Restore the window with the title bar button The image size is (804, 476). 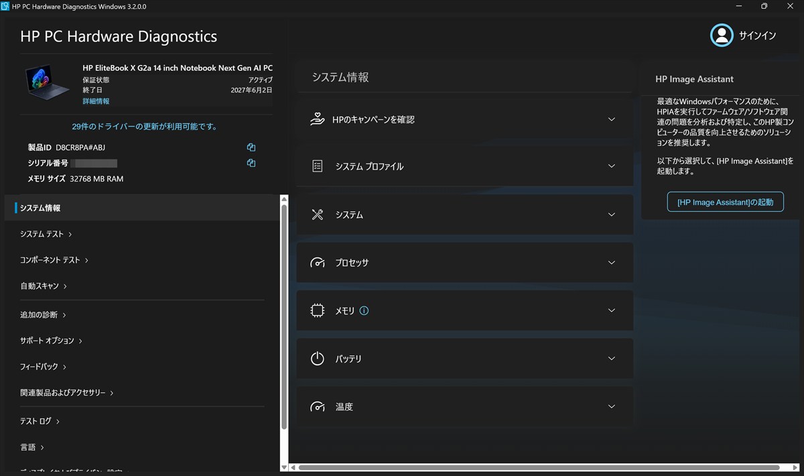(x=764, y=6)
